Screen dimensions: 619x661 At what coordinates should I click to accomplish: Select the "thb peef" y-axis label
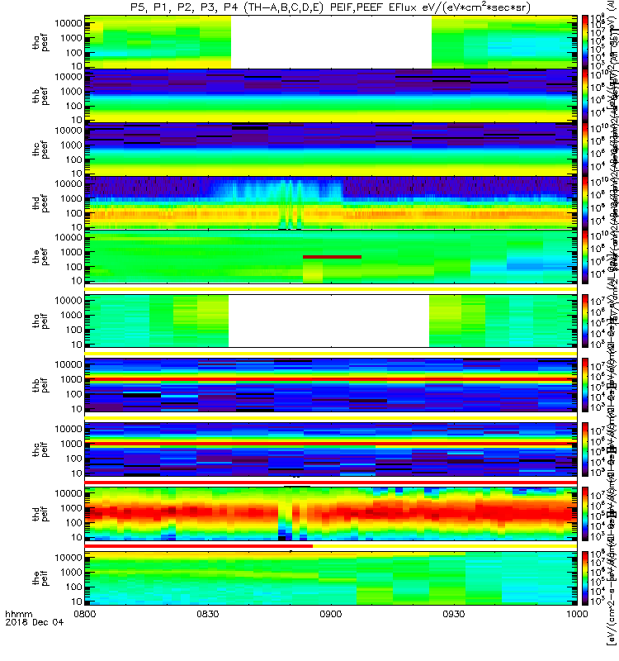pyautogui.click(x=40, y=96)
